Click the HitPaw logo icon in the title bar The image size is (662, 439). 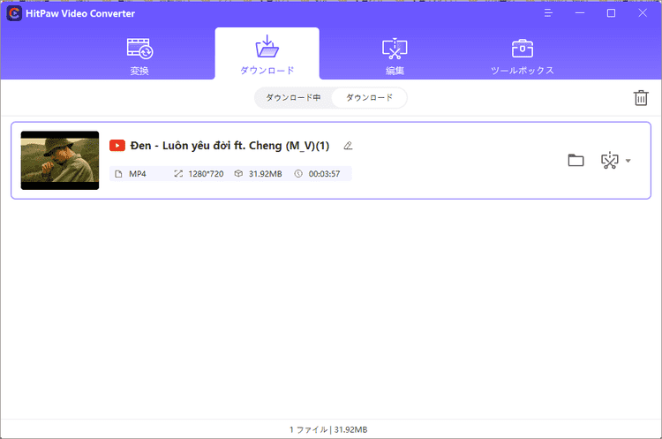pos(14,13)
